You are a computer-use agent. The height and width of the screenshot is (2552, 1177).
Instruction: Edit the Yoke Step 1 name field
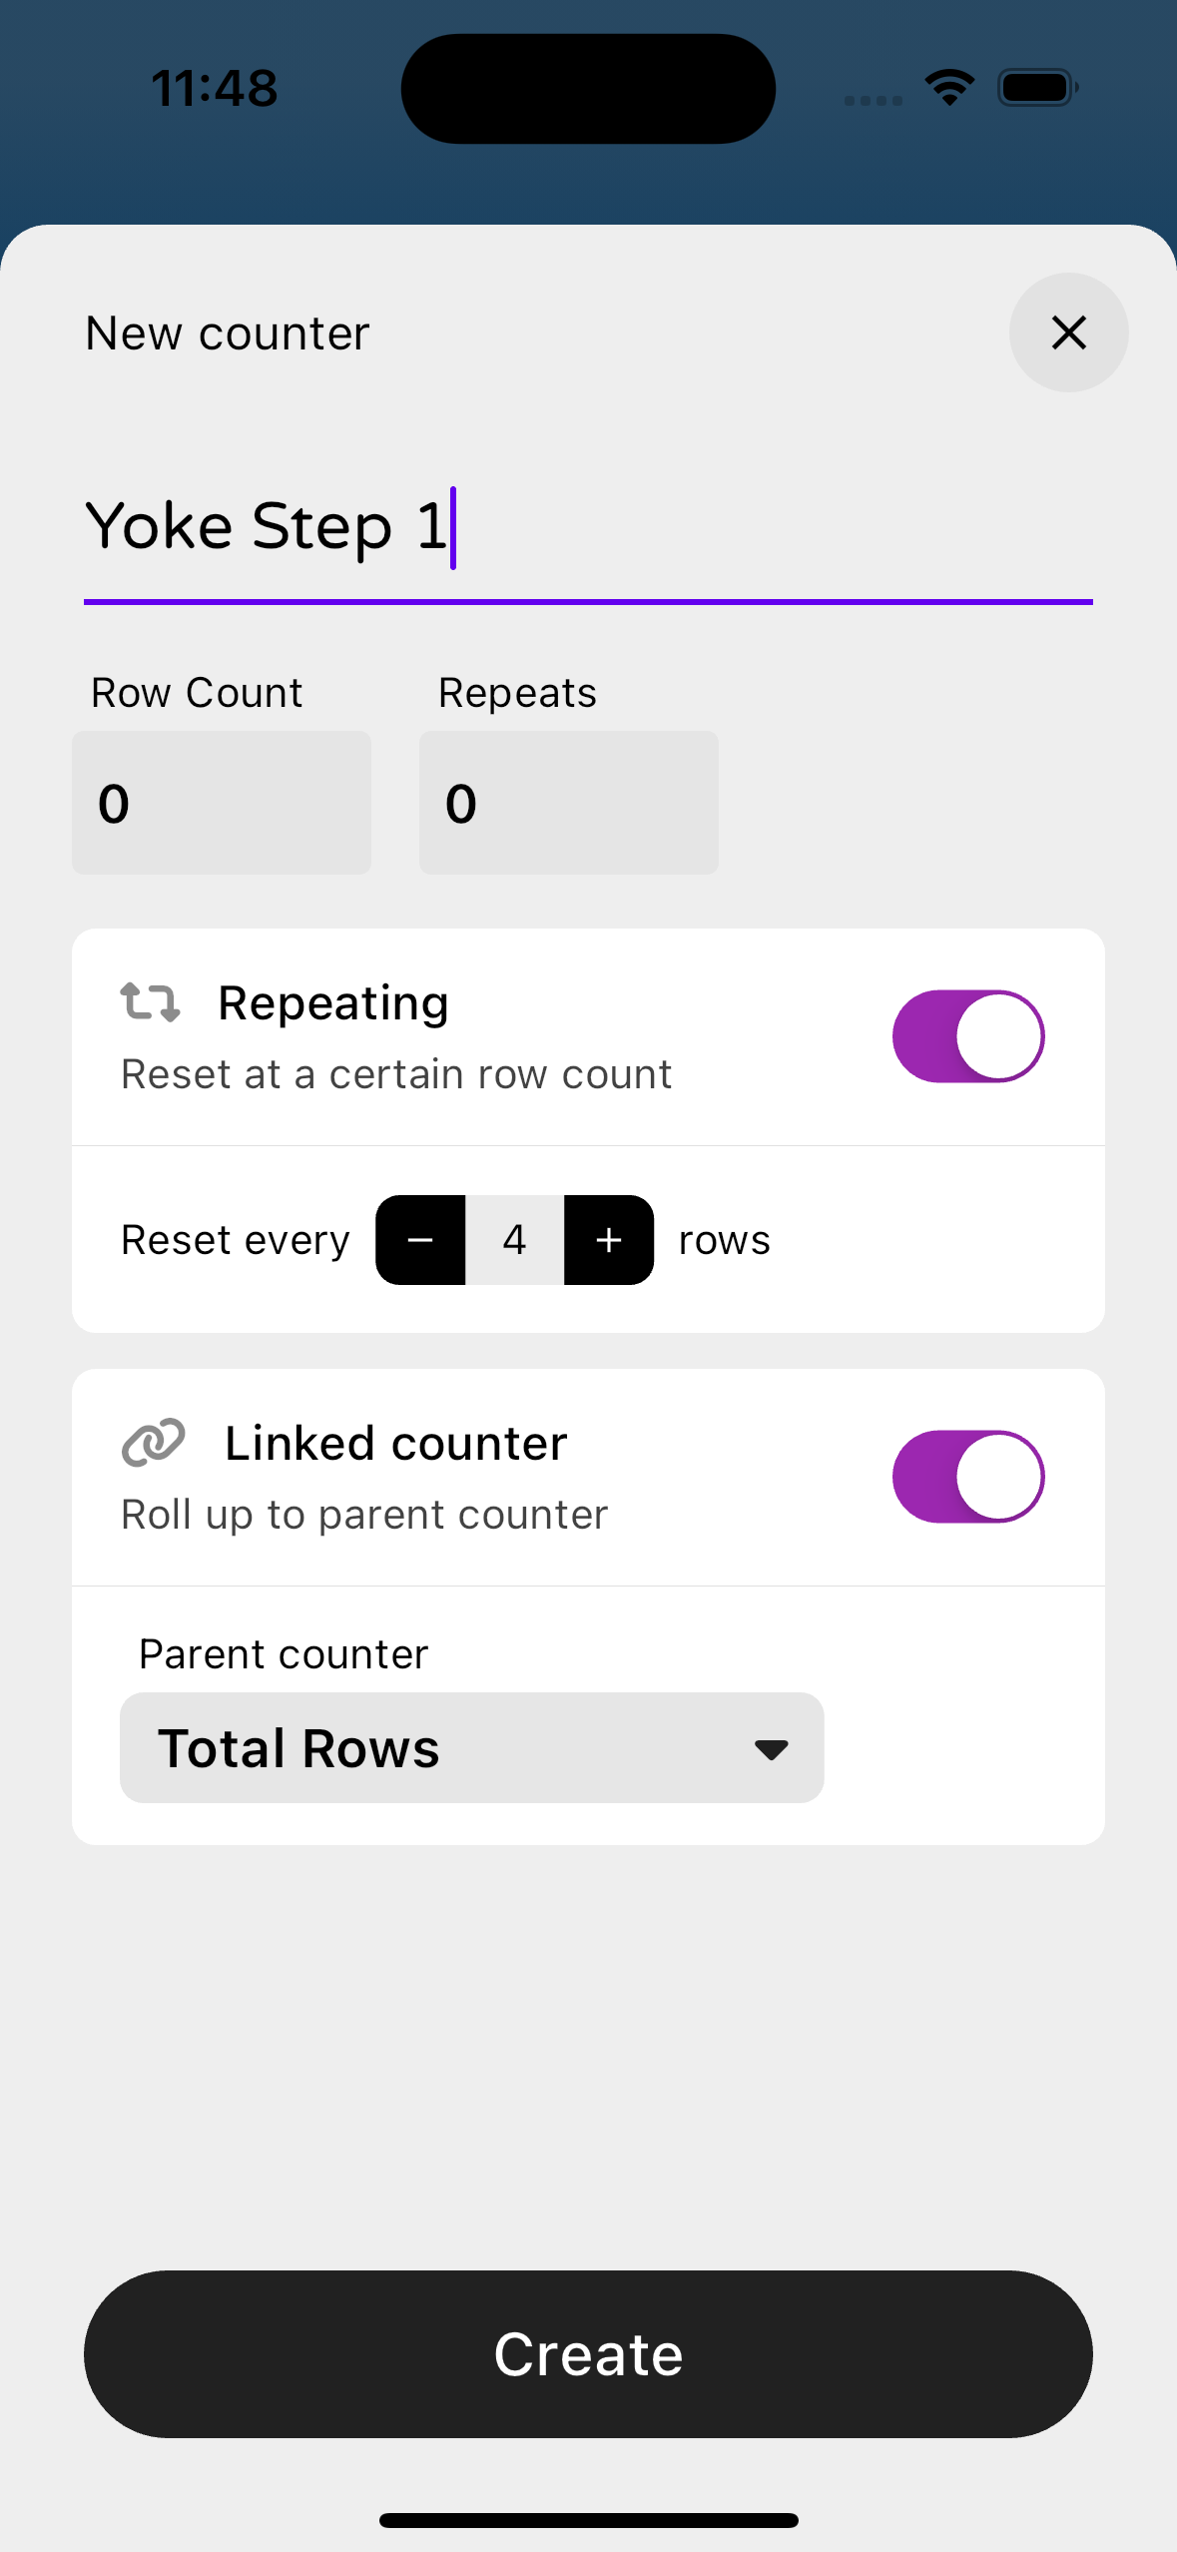(x=588, y=529)
